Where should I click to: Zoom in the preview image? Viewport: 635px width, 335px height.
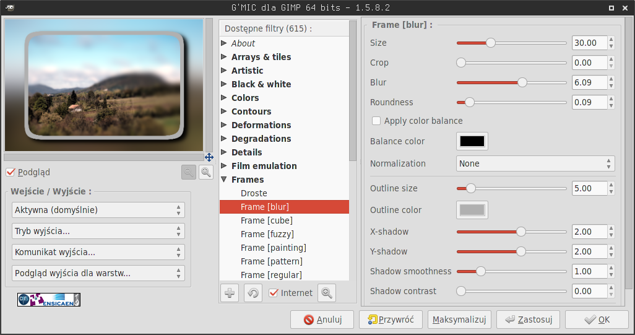click(206, 172)
